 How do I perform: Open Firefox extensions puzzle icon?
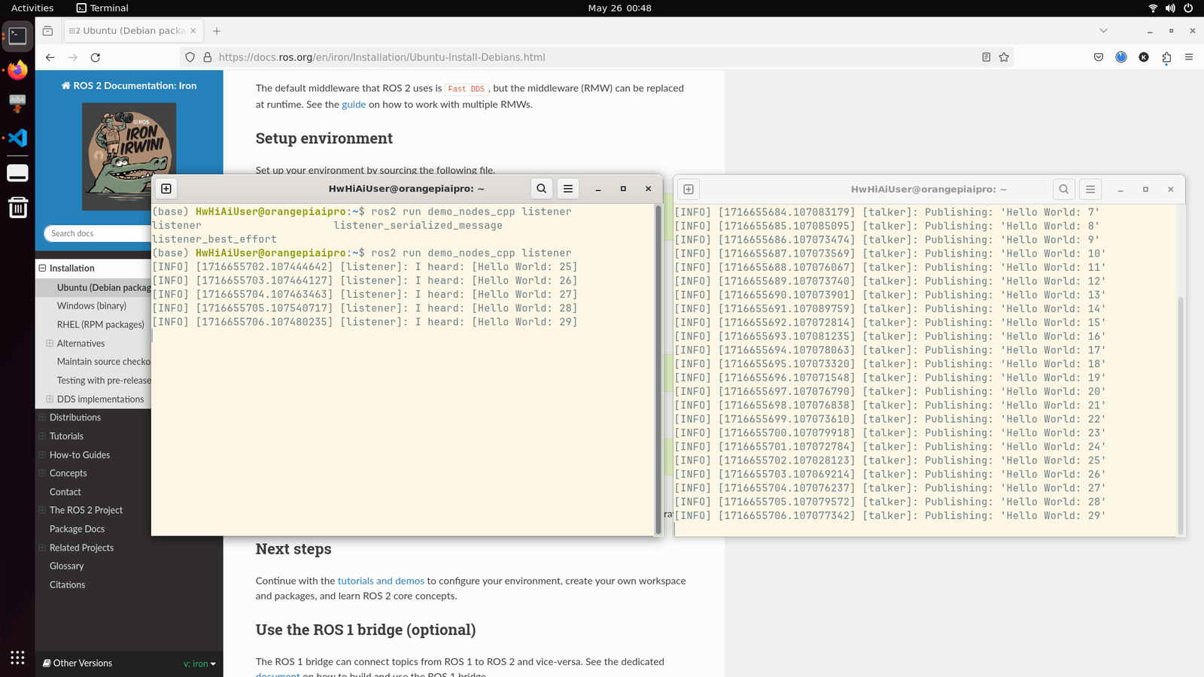[1166, 57]
